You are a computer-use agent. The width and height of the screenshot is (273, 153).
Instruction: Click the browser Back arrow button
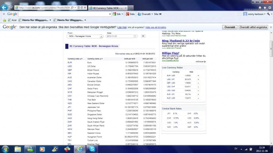pos(5,7)
